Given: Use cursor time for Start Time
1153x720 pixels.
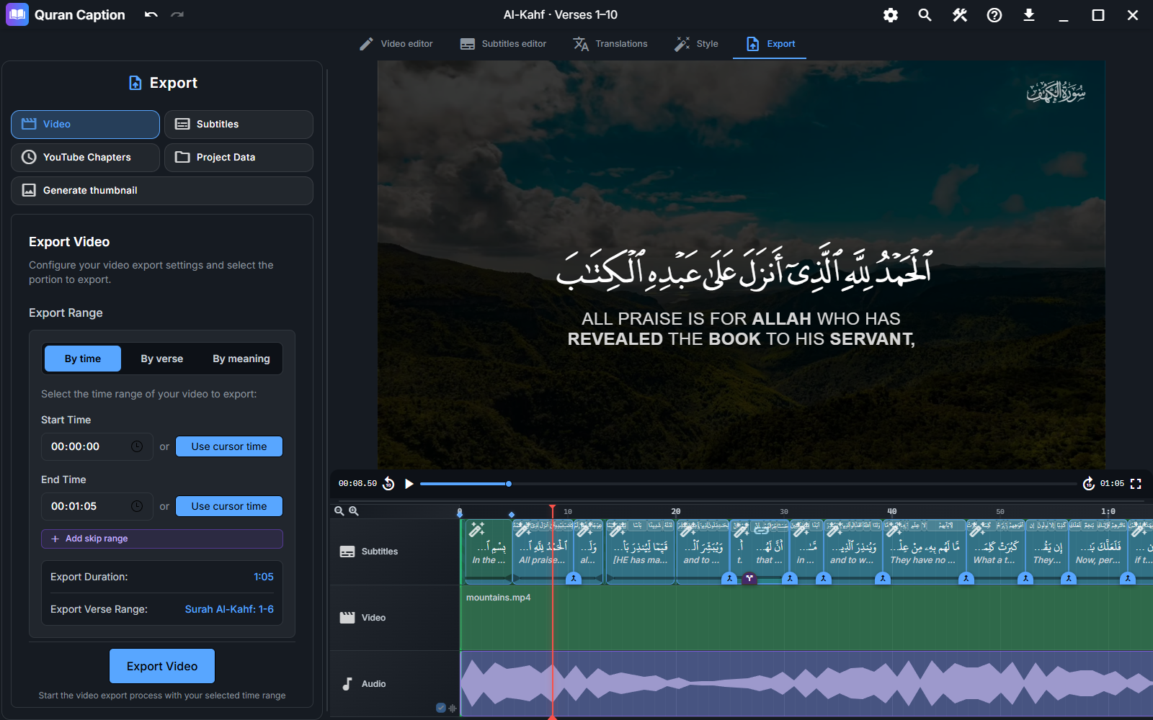Looking at the screenshot, I should click(x=229, y=446).
